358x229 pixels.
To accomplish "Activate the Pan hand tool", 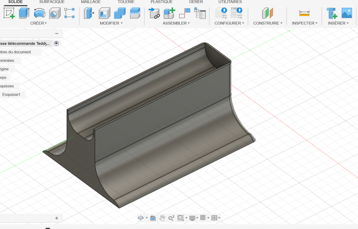I will click(x=162, y=218).
